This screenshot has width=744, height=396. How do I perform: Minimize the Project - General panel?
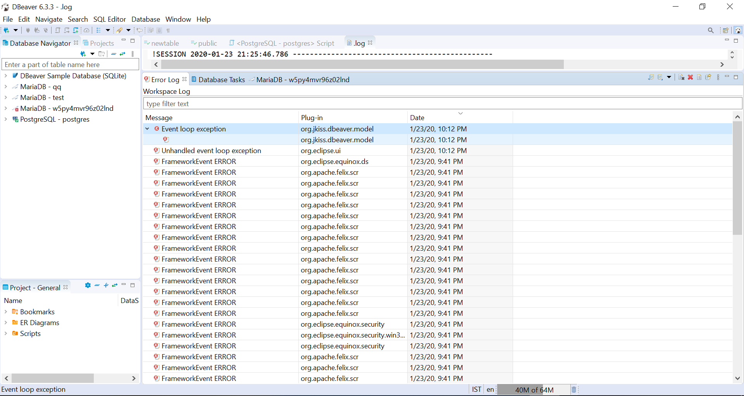[x=123, y=285]
